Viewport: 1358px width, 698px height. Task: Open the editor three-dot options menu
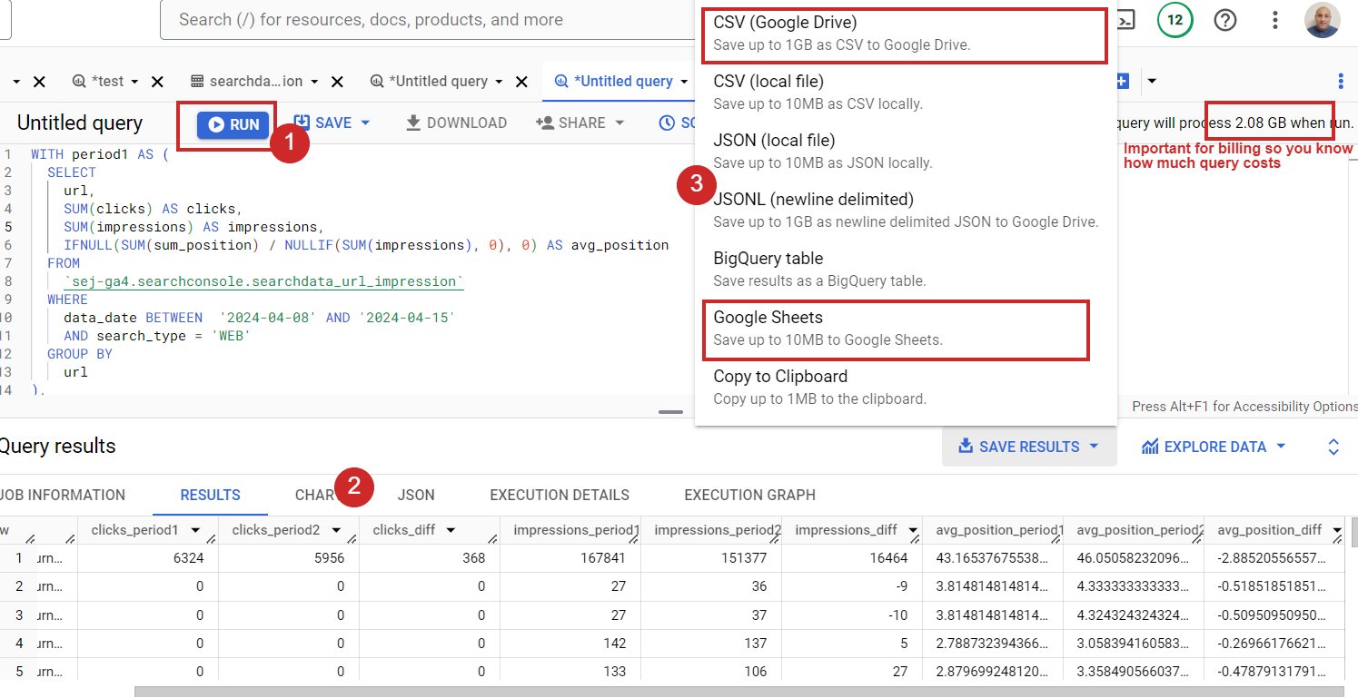(1342, 81)
